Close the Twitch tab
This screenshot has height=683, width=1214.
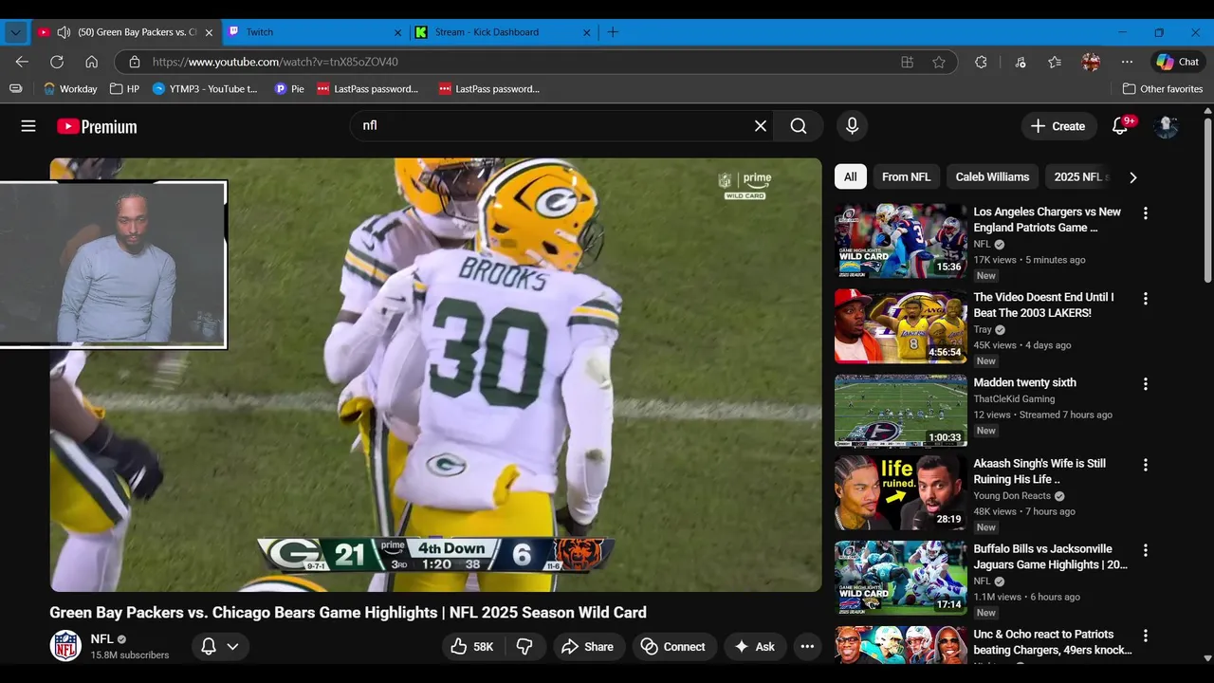[397, 32]
